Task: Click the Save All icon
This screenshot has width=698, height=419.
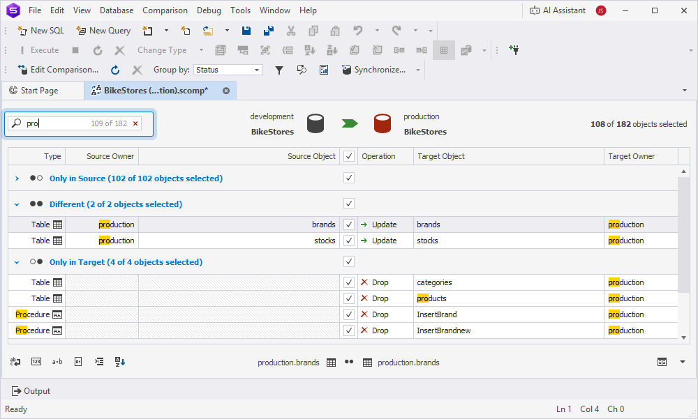Action: (269, 31)
